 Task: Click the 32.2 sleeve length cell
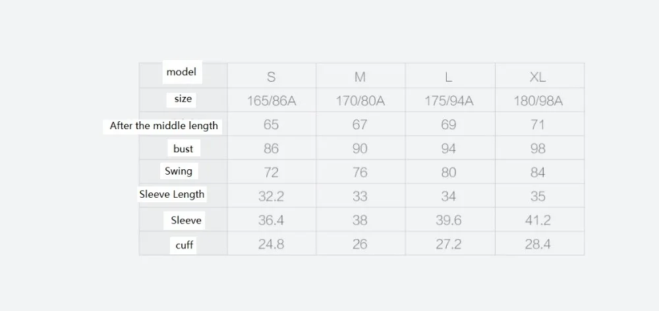(x=272, y=196)
